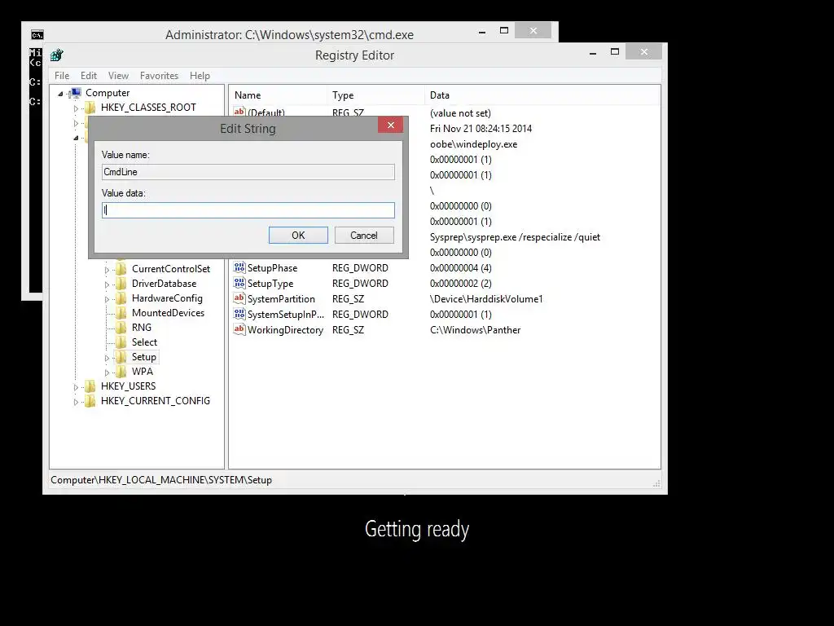Select the SystemSetupInP... value

286,314
